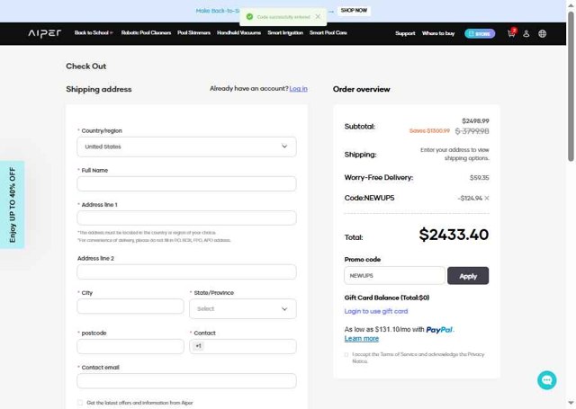Open the Enjoy up to 40% off tab
The image size is (576, 409).
point(12,205)
